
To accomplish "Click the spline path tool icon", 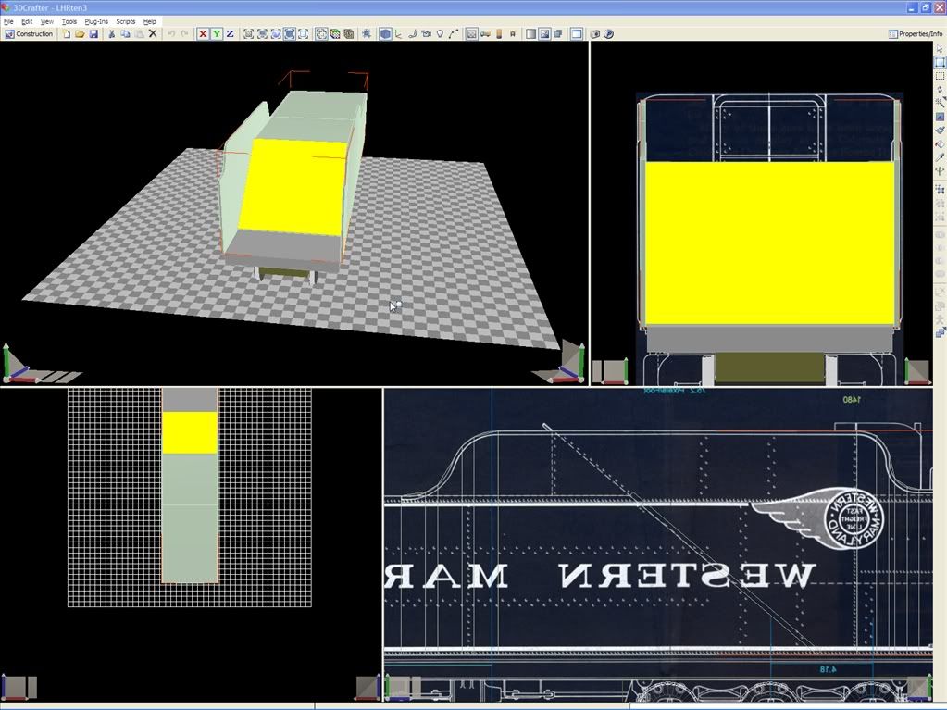I will [x=454, y=34].
